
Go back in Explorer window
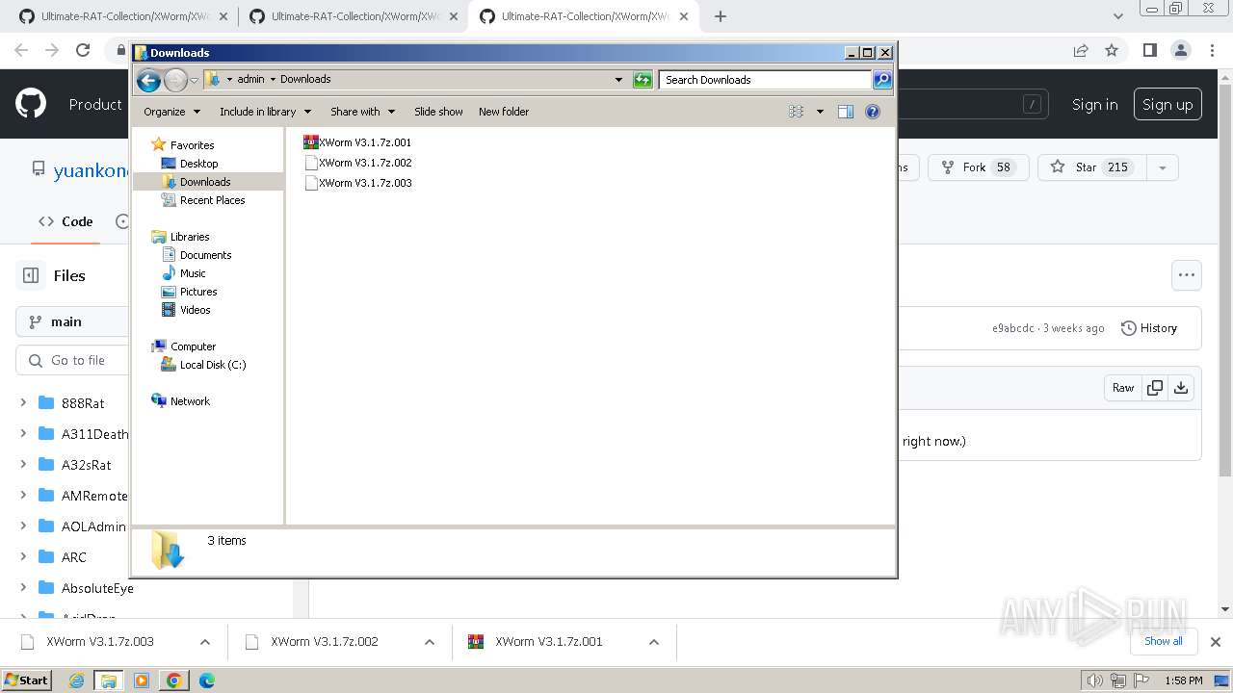pos(148,80)
